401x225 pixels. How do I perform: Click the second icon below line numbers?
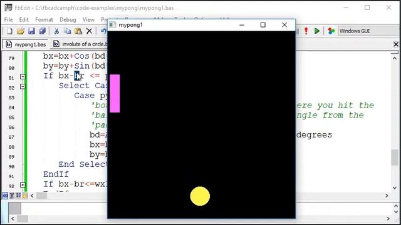[x=12, y=196]
